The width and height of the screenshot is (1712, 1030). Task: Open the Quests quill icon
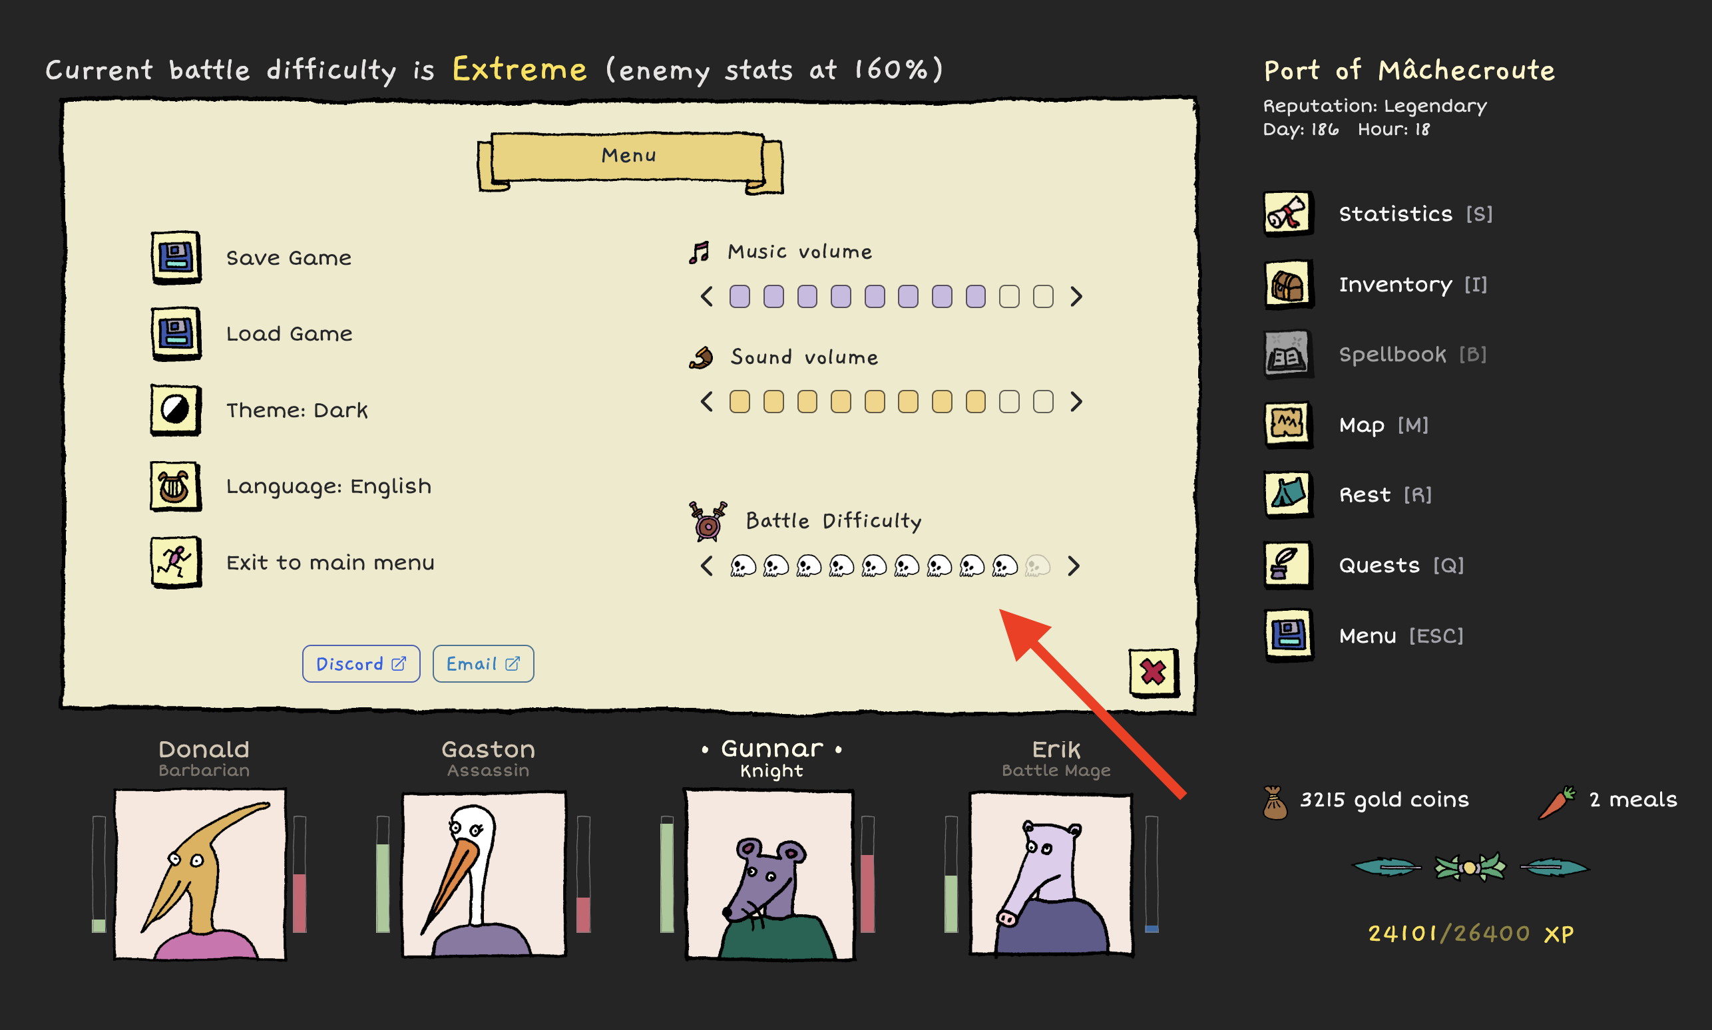1289,564
